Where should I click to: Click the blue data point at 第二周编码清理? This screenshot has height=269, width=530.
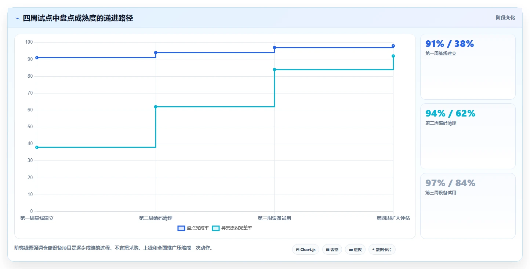coord(156,52)
